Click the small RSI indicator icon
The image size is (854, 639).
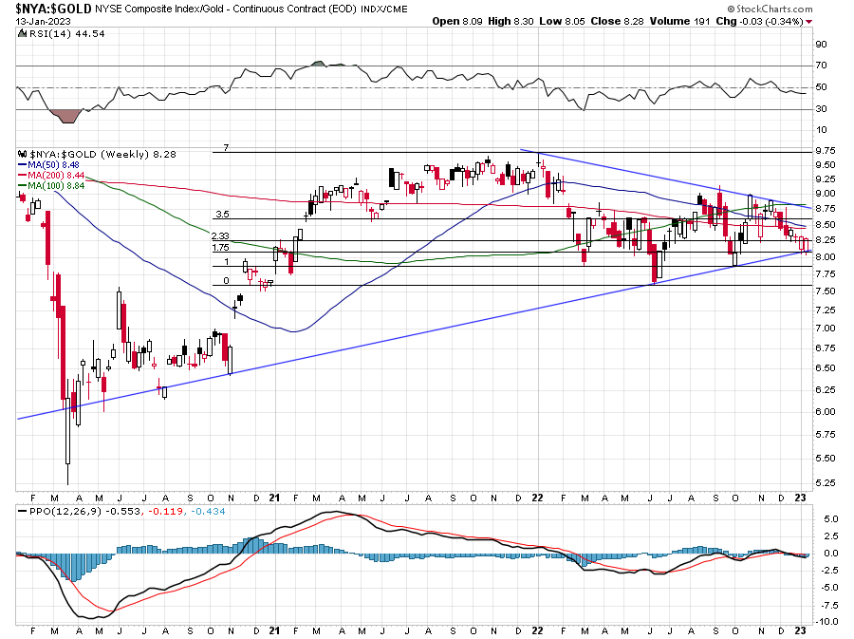[22, 33]
